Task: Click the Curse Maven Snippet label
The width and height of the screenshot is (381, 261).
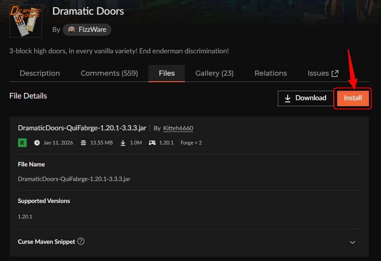Action: [x=46, y=242]
